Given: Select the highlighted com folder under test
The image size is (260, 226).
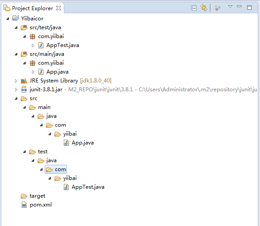Looking at the screenshot, I should coord(56,169).
